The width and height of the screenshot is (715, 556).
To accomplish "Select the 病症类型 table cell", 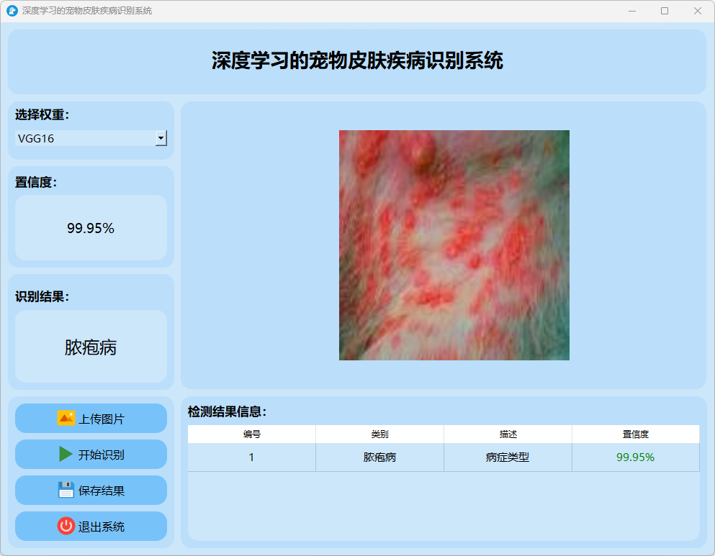I will click(x=508, y=457).
